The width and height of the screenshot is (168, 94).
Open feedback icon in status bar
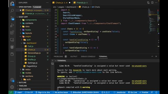coord(152,92)
